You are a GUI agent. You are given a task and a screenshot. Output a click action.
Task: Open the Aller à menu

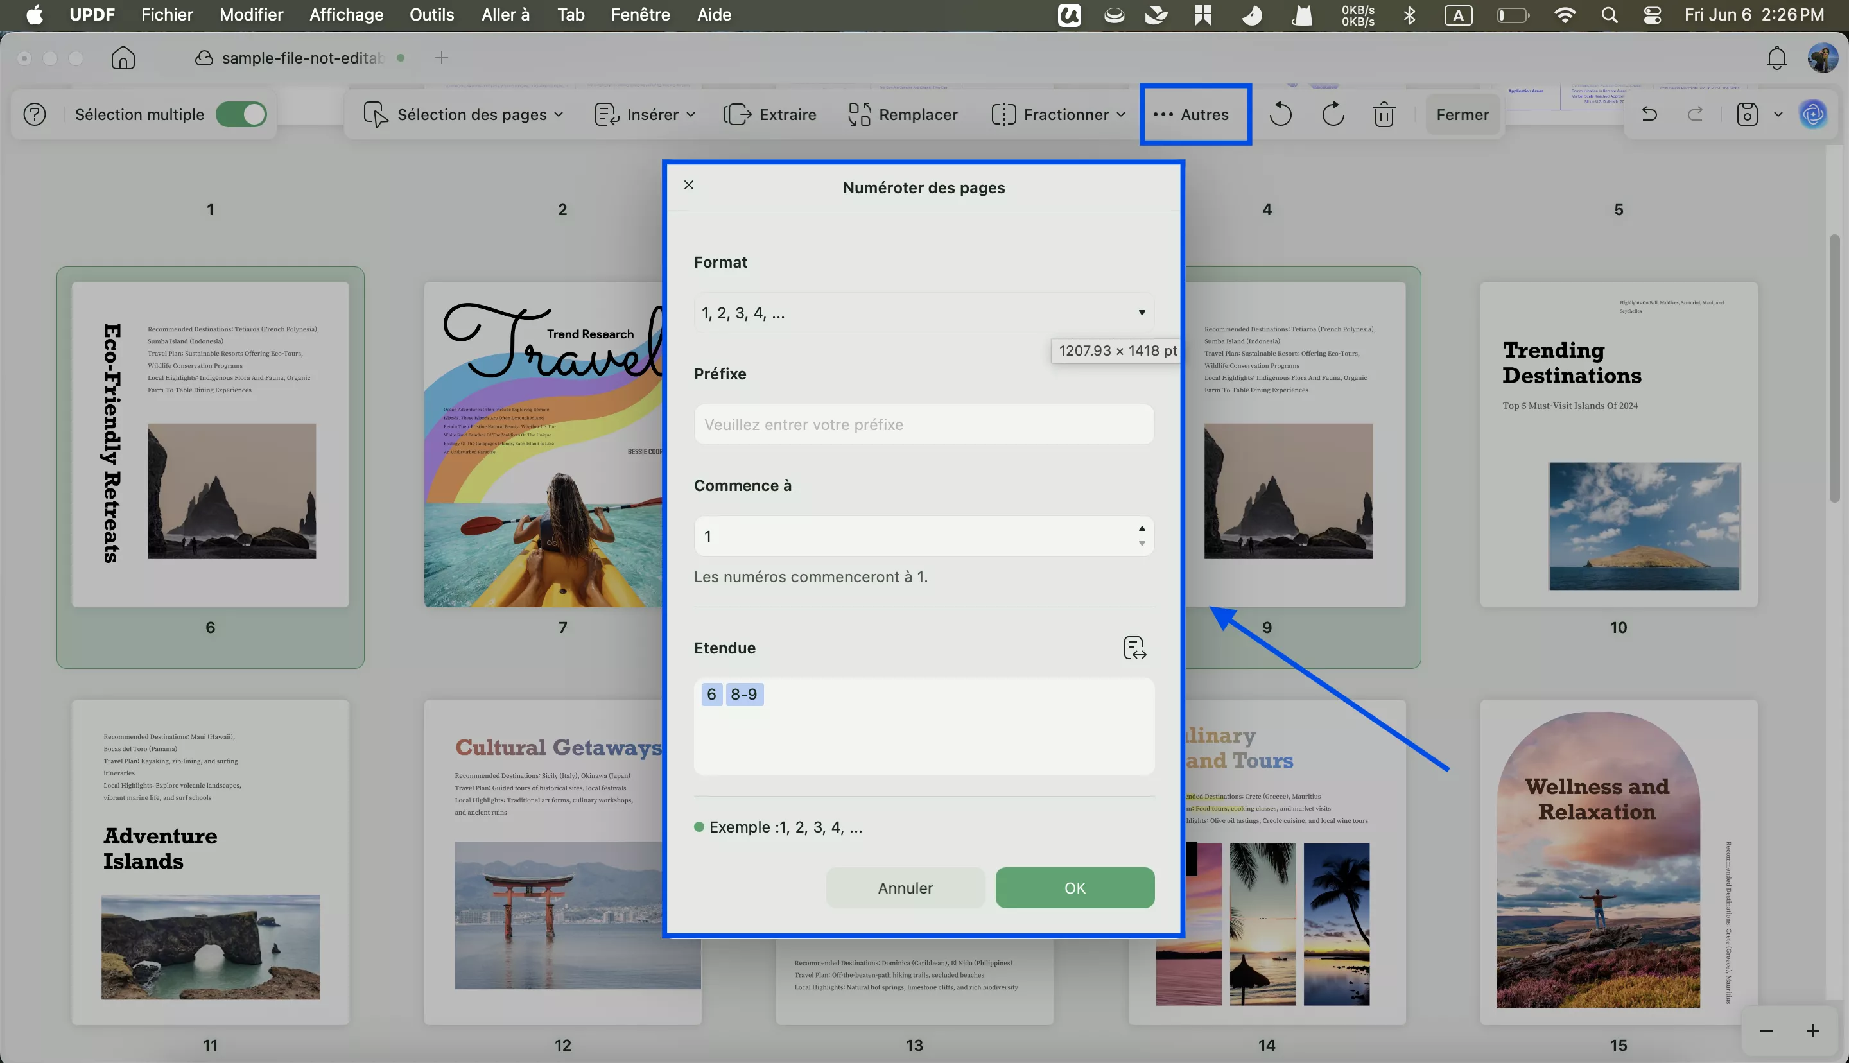[505, 15]
